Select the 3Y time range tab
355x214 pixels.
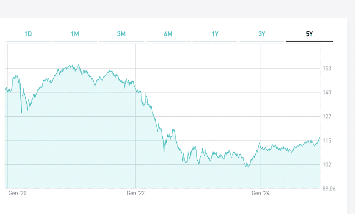(262, 34)
